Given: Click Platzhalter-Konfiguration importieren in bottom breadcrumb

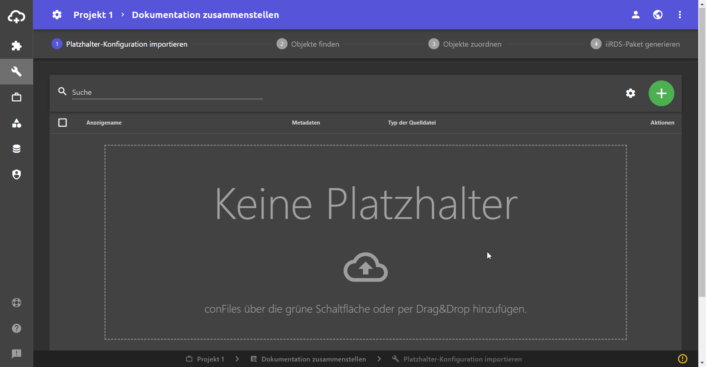Looking at the screenshot, I should pos(457,359).
